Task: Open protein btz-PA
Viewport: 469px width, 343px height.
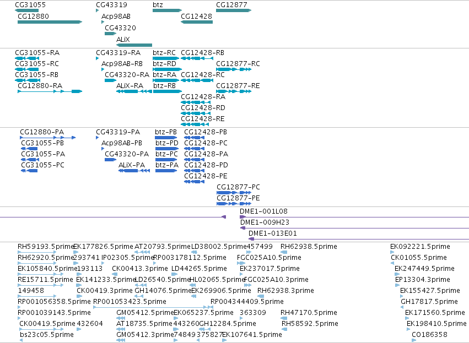Action: (x=167, y=165)
